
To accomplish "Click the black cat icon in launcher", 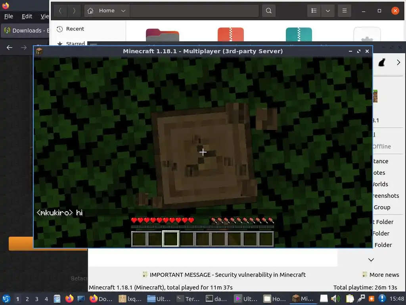I will tap(382, 62).
